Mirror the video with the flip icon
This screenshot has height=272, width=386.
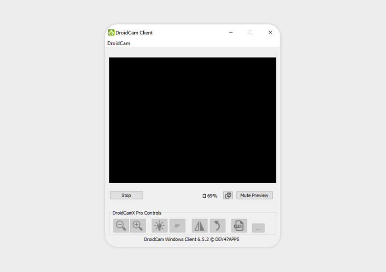click(200, 225)
